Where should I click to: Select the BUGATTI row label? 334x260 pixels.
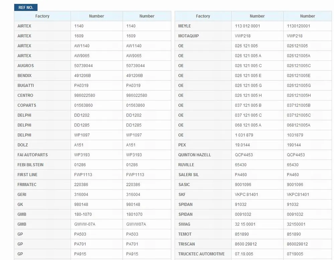26,85
